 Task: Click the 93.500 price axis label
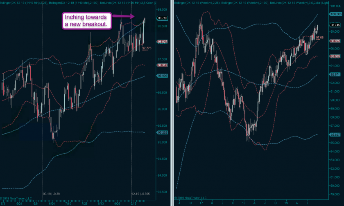(x=162, y=192)
